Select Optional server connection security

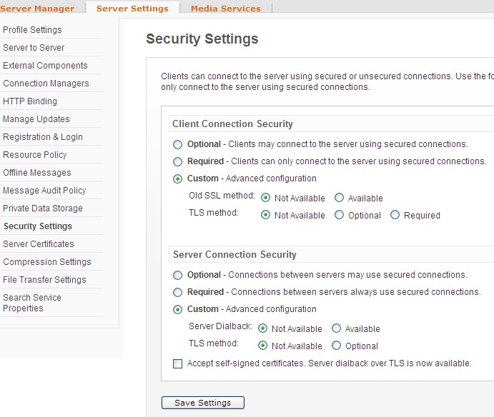[178, 275]
